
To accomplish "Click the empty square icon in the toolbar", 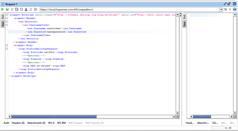I will click(x=21, y=9).
